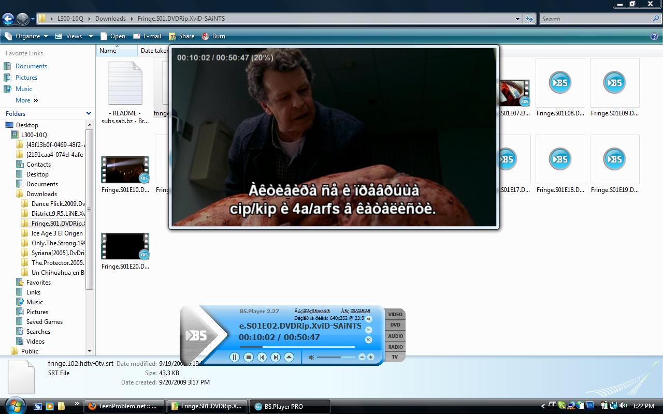Viewport: 663px width, 414px height.
Task: Stop playback in BS.Player
Action: tap(249, 357)
